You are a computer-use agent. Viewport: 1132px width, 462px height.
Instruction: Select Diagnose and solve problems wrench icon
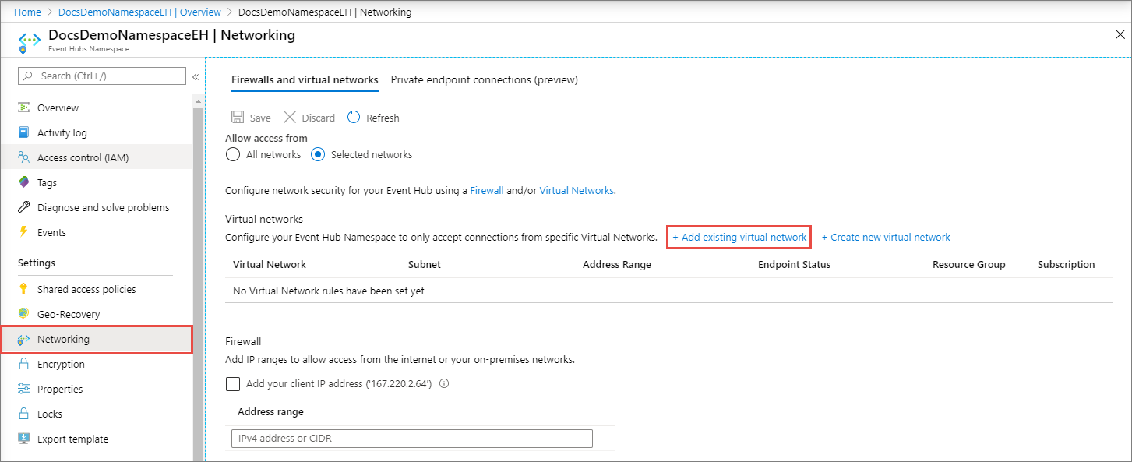[x=23, y=207]
